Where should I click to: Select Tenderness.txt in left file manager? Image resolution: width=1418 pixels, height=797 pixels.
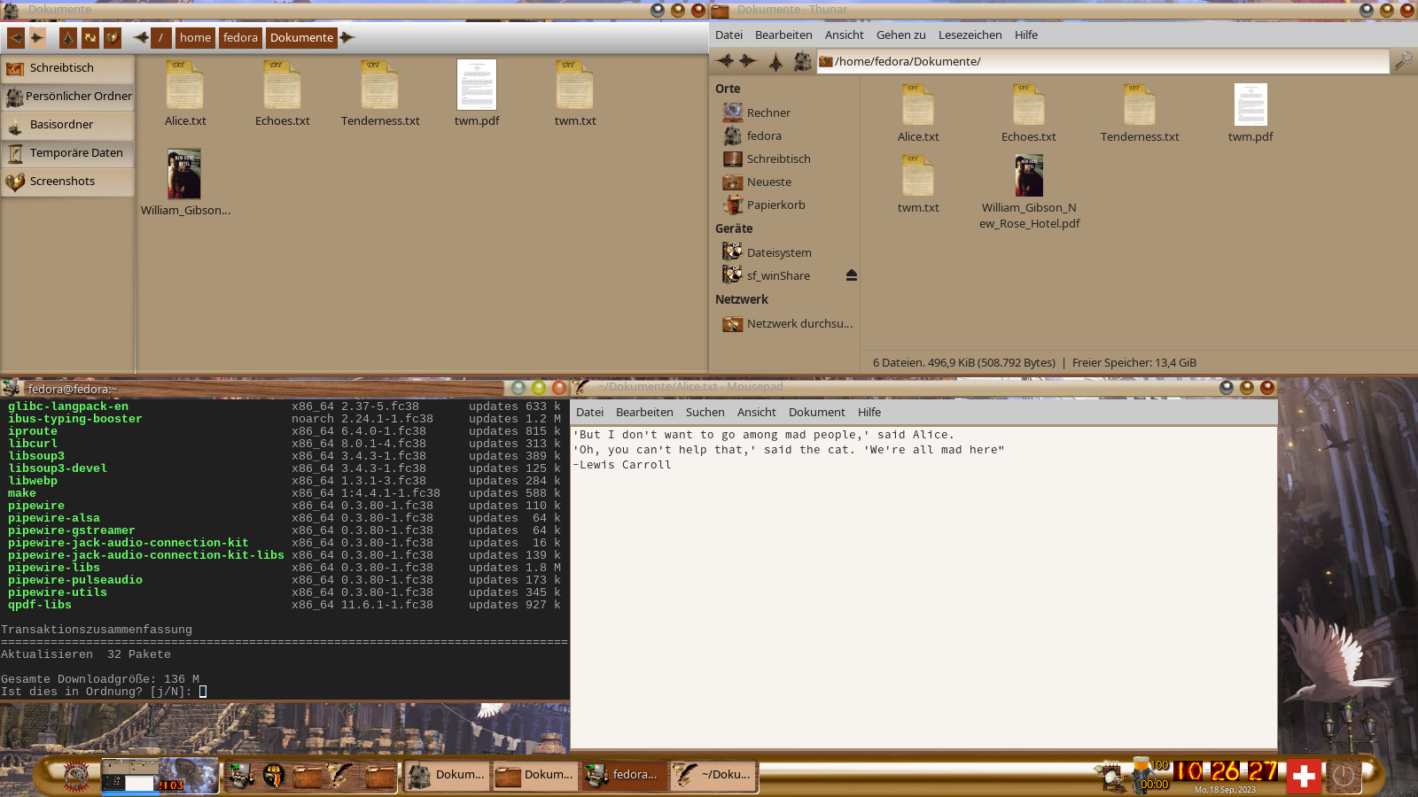click(x=380, y=93)
